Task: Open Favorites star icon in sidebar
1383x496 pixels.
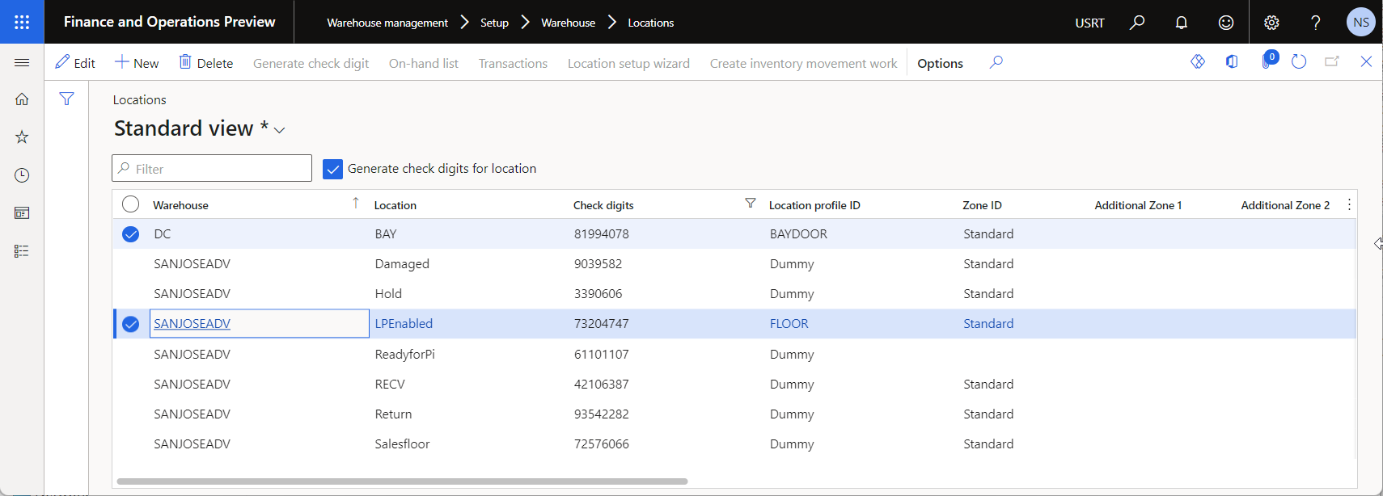Action: pyautogui.click(x=22, y=137)
